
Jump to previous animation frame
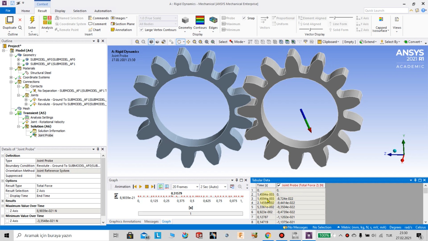tap(135, 187)
